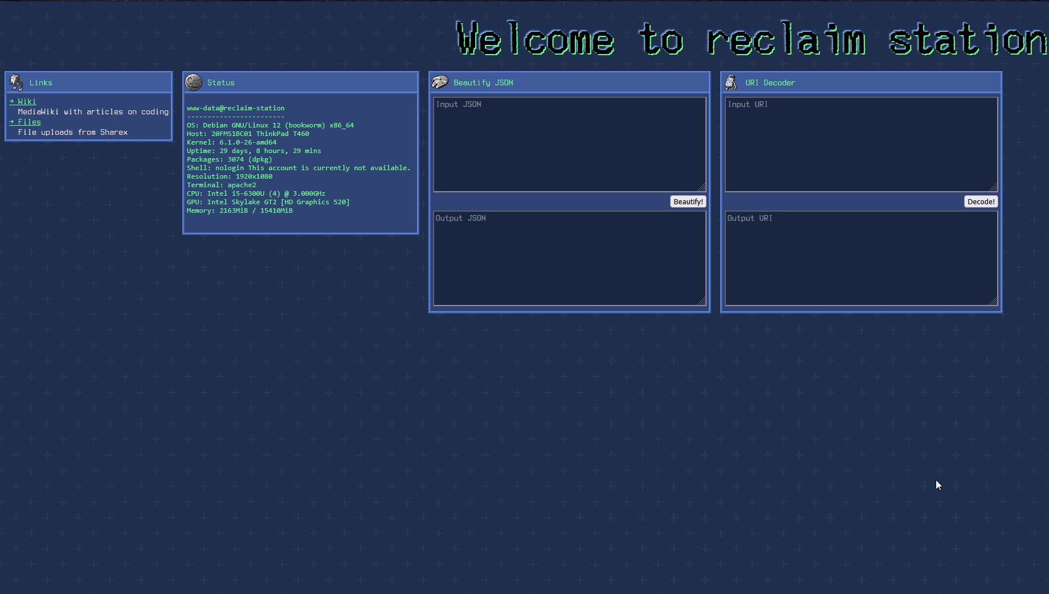Focus the Input JSON text area
The width and height of the screenshot is (1049, 594).
click(570, 145)
